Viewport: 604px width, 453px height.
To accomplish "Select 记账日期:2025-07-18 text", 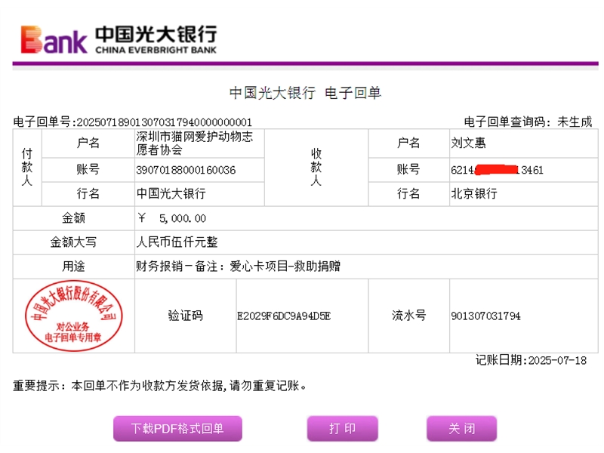I will (531, 360).
